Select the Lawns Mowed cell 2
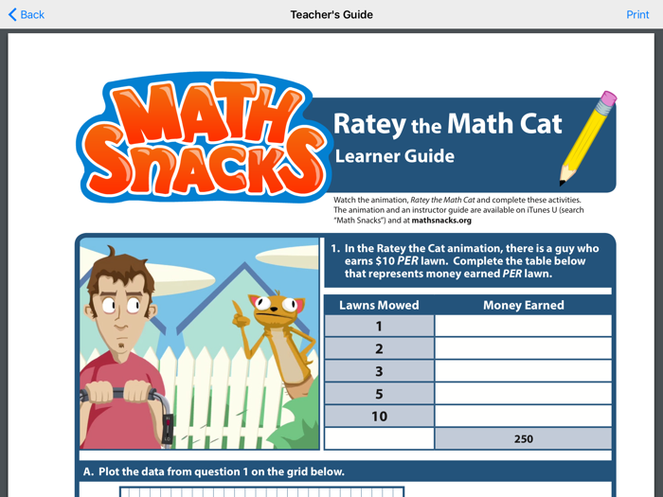The width and height of the screenshot is (663, 497). (x=379, y=348)
